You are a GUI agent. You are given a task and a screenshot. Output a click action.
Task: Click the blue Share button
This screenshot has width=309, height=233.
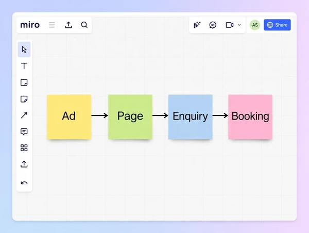(277, 25)
